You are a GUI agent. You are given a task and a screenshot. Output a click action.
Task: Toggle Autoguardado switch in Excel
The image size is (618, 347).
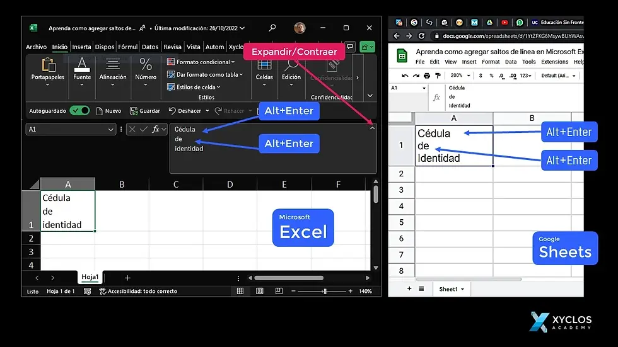(79, 111)
